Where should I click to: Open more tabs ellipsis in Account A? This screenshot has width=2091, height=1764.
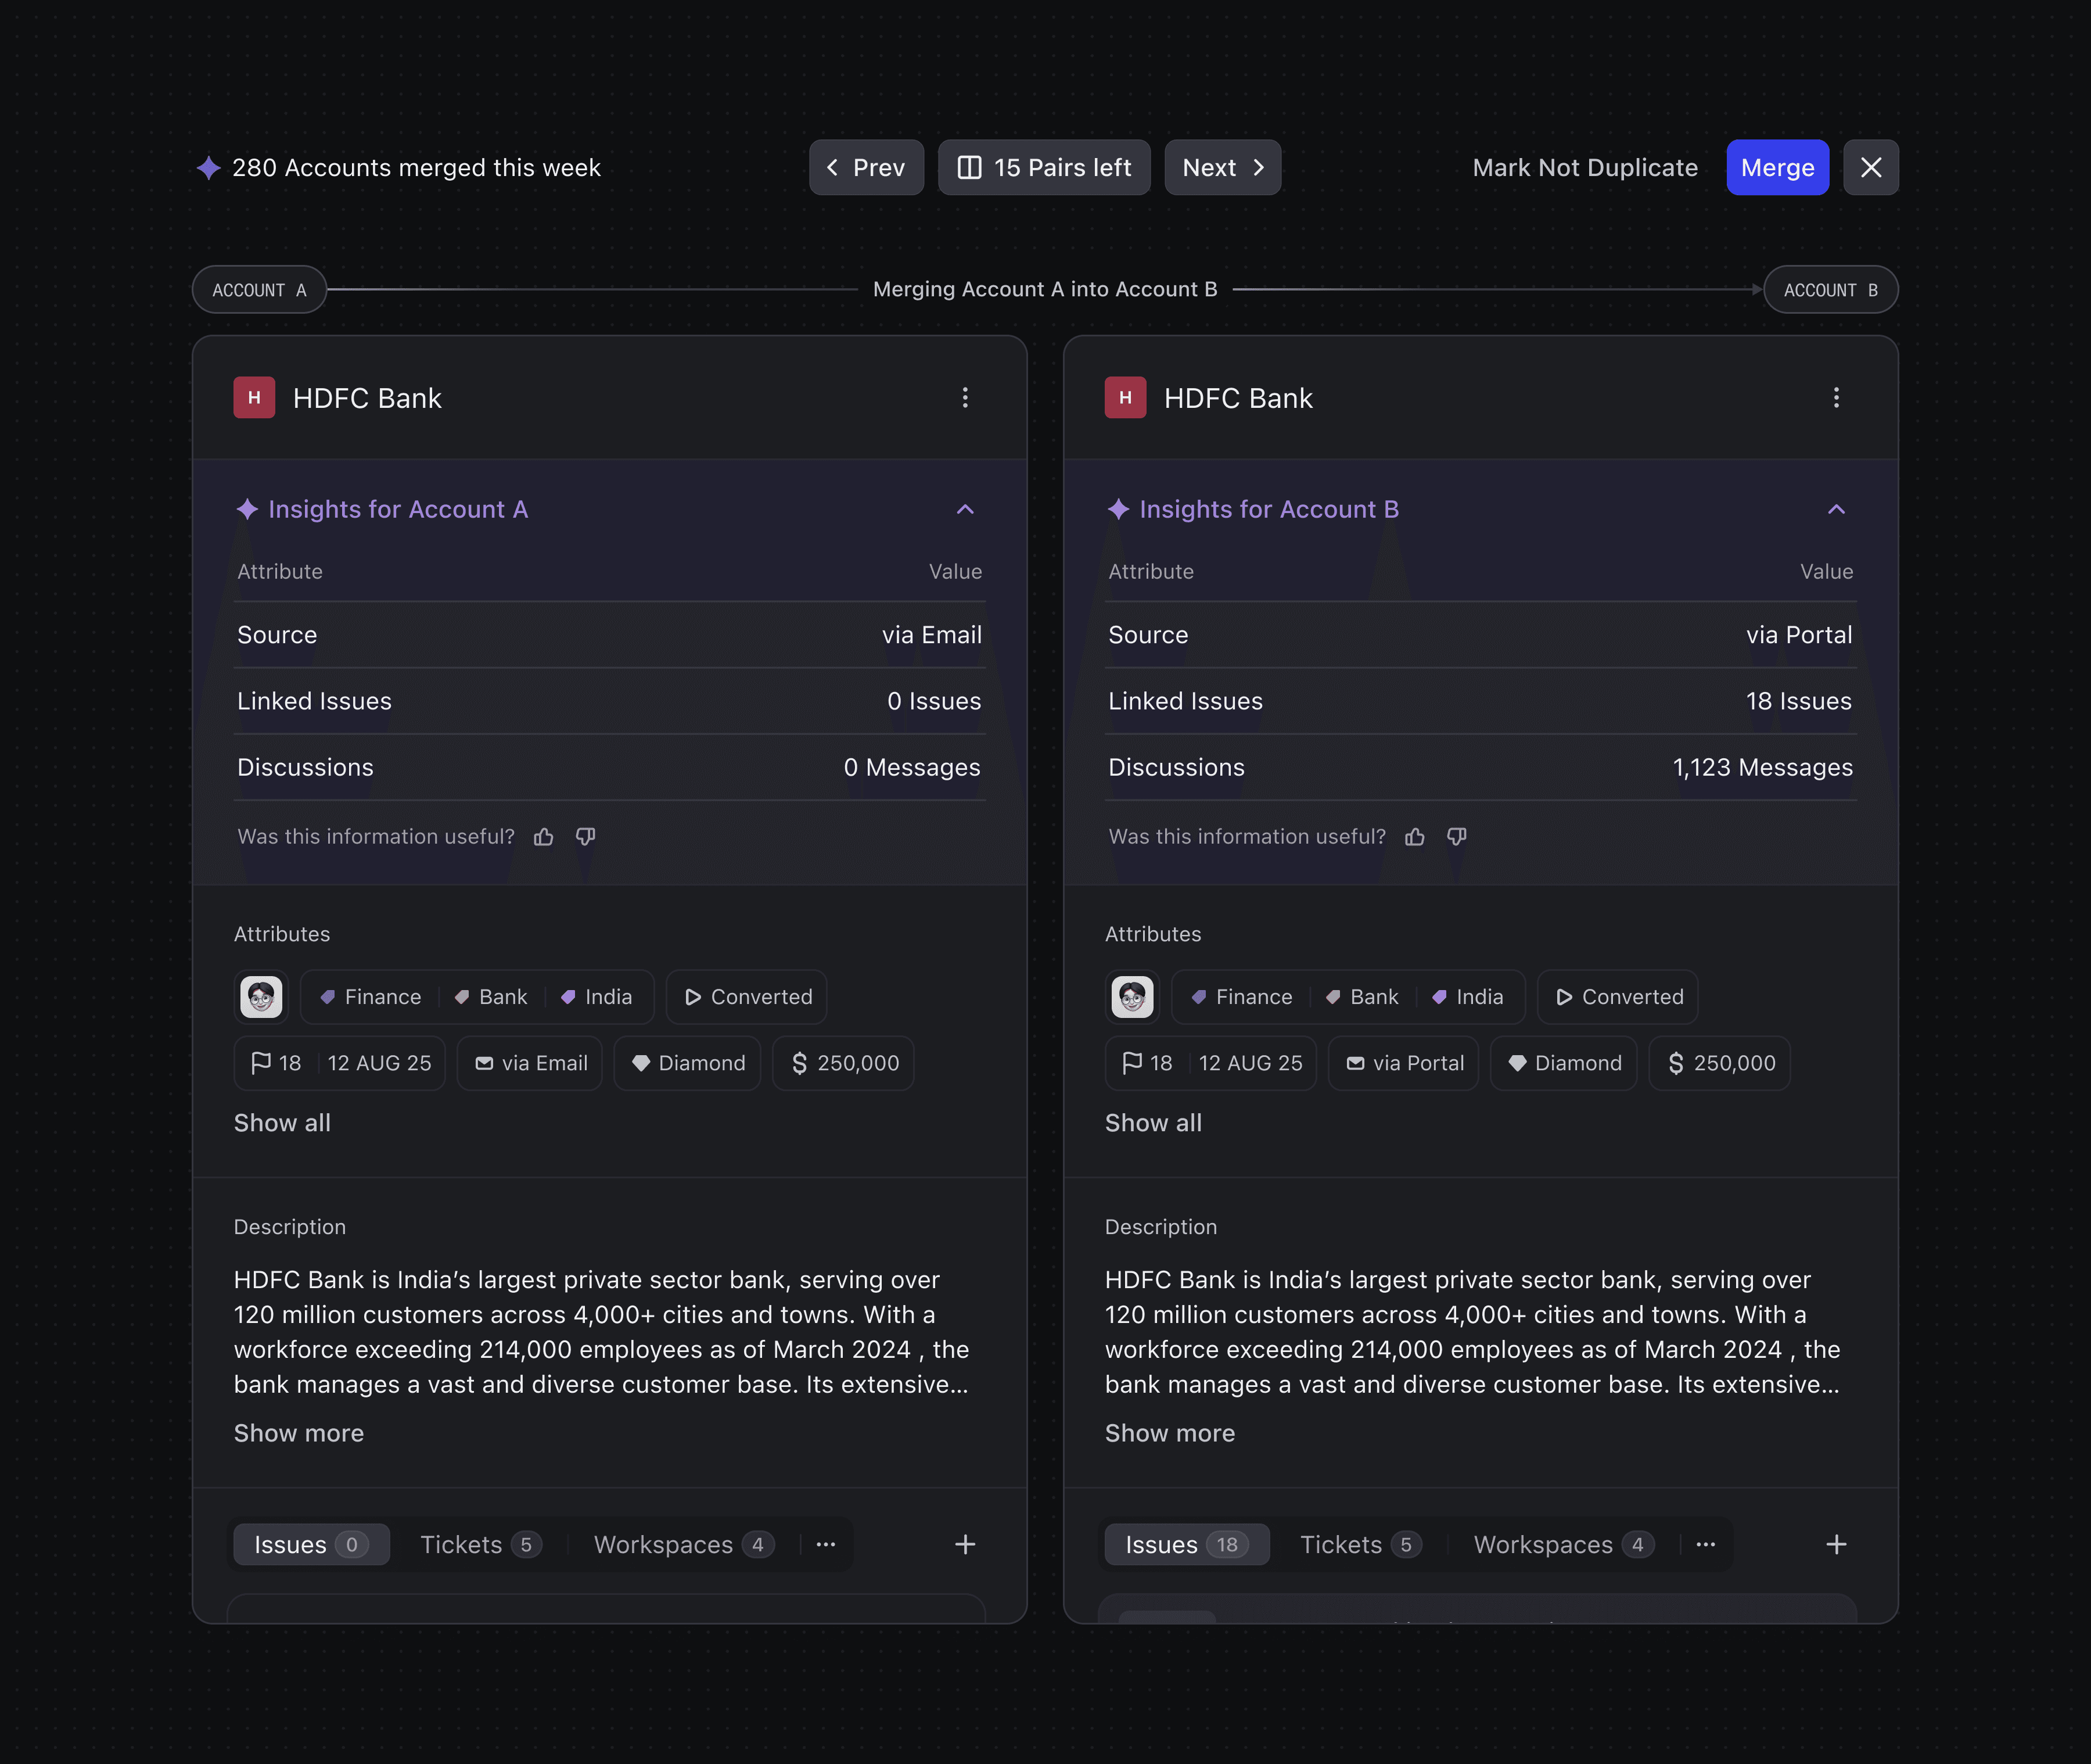coord(825,1544)
